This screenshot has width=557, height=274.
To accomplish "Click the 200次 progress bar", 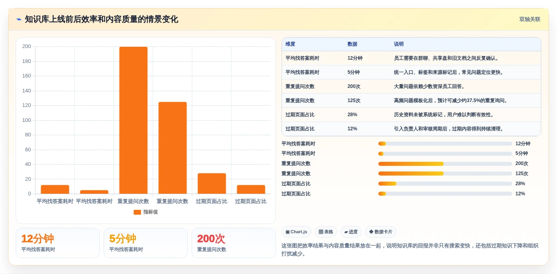I will [x=445, y=164].
